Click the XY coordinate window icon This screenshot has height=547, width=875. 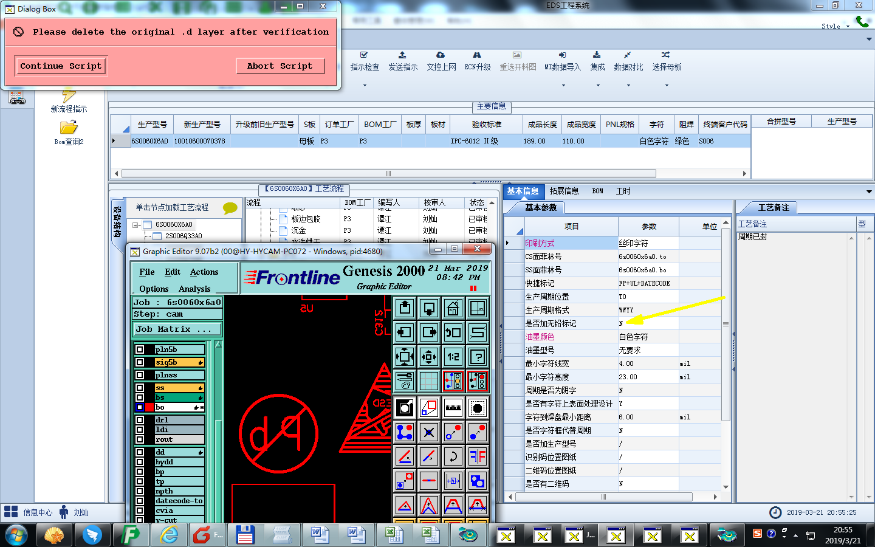coord(478,308)
